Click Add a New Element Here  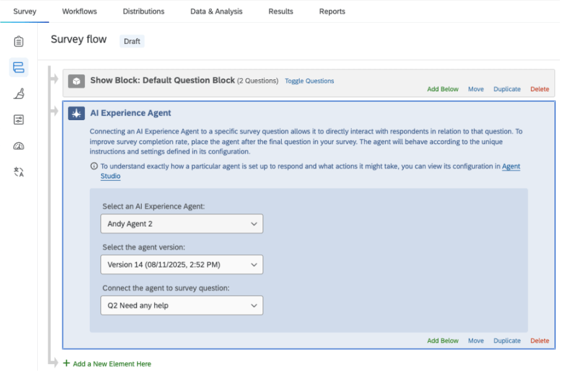(x=111, y=364)
